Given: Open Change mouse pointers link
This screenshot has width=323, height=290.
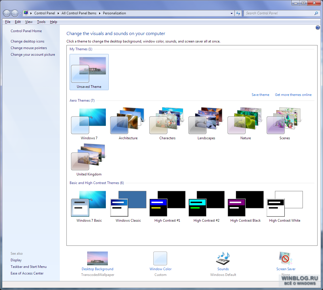Looking at the screenshot, I should click(x=29, y=48).
